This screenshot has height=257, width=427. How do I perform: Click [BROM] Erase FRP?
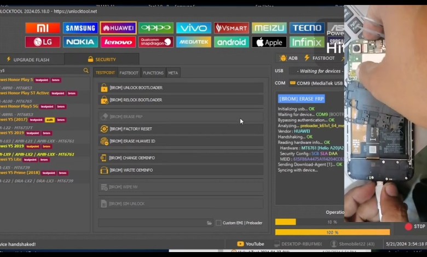(x=181, y=116)
